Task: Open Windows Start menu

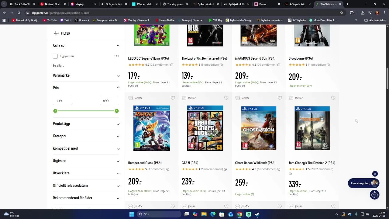Action: tap(132, 214)
